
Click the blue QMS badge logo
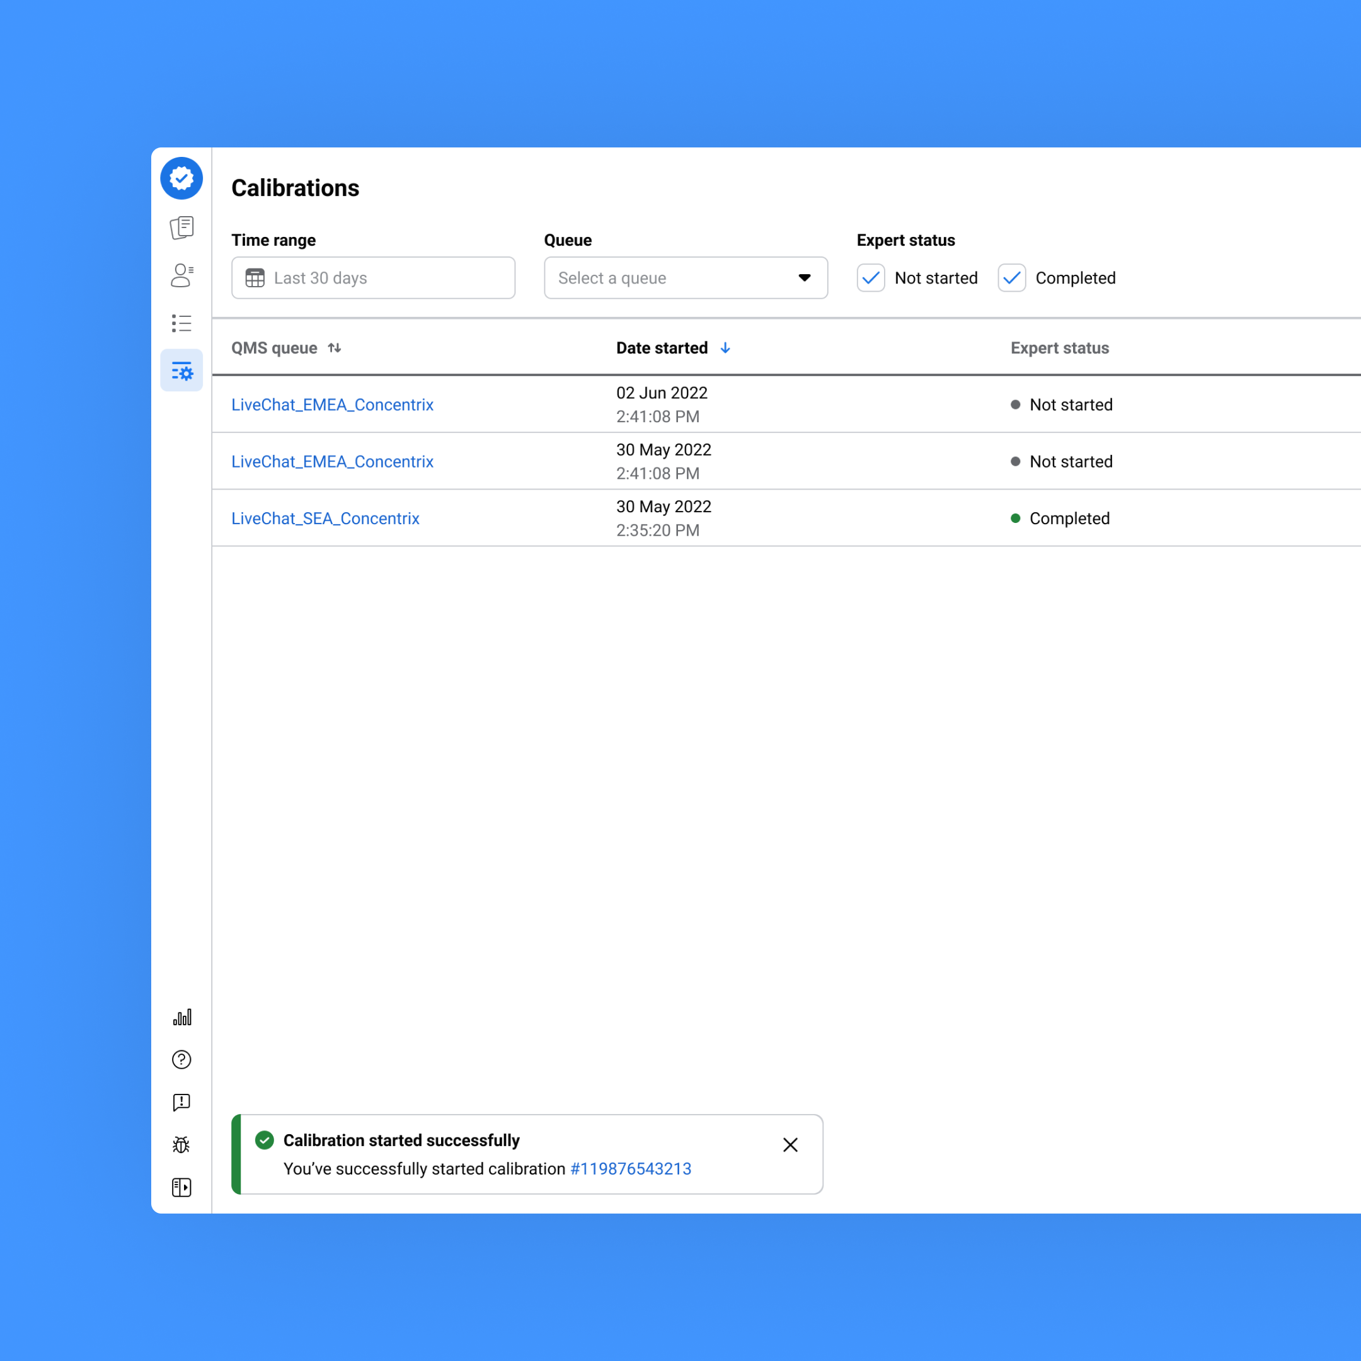pos(181,178)
